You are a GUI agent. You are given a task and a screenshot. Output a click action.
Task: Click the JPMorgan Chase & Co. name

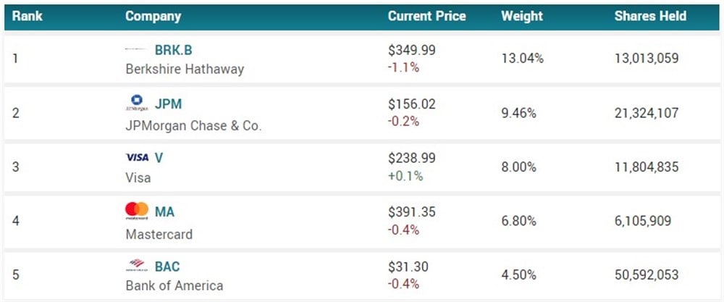(x=193, y=125)
